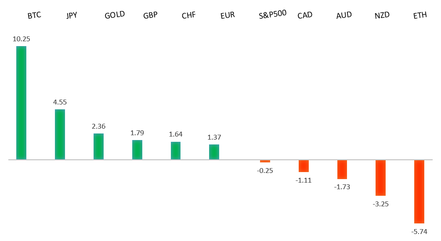This screenshot has width=441, height=241.
Task: Select the S&P500 category label
Action: pos(273,14)
